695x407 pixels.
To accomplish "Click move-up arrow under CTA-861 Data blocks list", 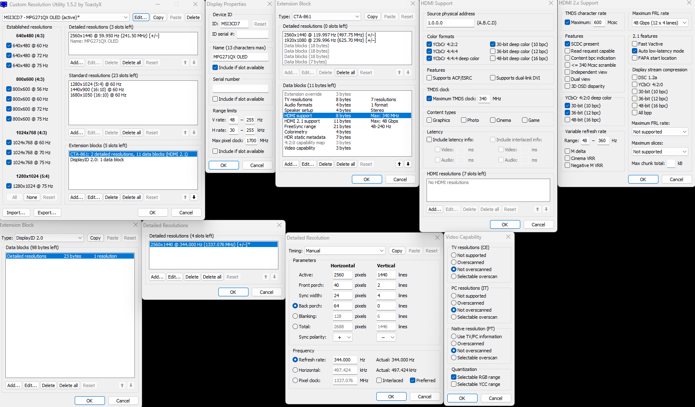I will [x=399, y=164].
